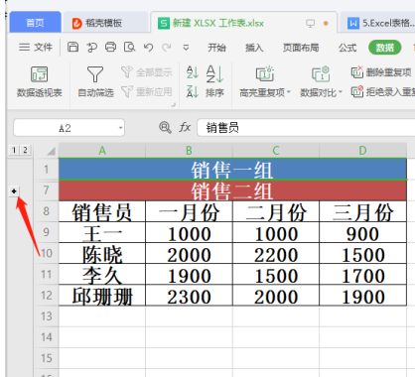The height and width of the screenshot is (377, 415).
Task: Click 全部显示 show all button
Action: point(147,71)
